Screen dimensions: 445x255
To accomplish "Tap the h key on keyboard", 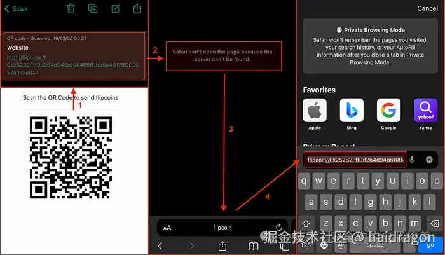I will pos(385,202).
